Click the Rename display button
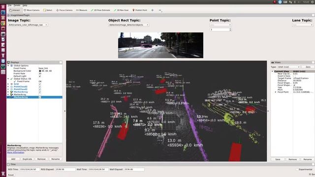The width and height of the screenshot is (315, 177). (x=56, y=159)
